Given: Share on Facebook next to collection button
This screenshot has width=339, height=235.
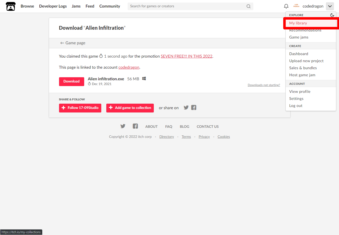Looking at the screenshot, I should (x=194, y=107).
